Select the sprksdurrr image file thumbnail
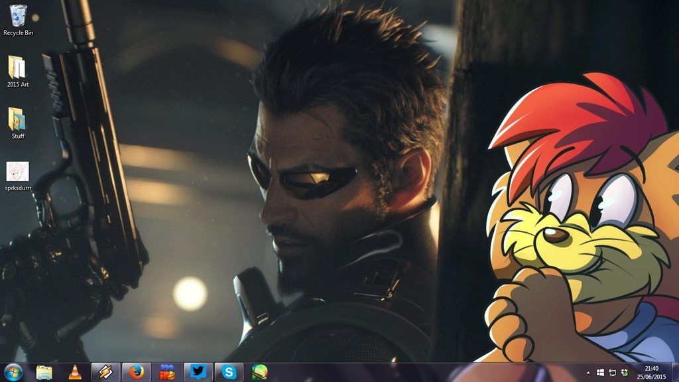Screen dimensions: 679x382 coord(18,172)
